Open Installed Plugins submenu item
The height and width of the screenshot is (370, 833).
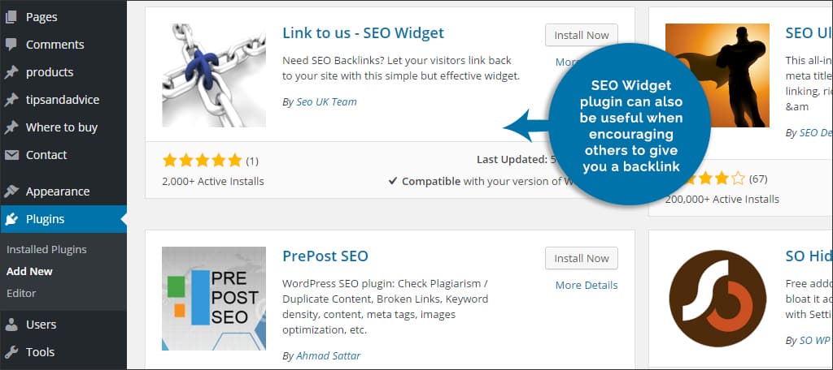(x=46, y=249)
